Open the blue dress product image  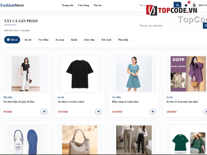pos(134,74)
